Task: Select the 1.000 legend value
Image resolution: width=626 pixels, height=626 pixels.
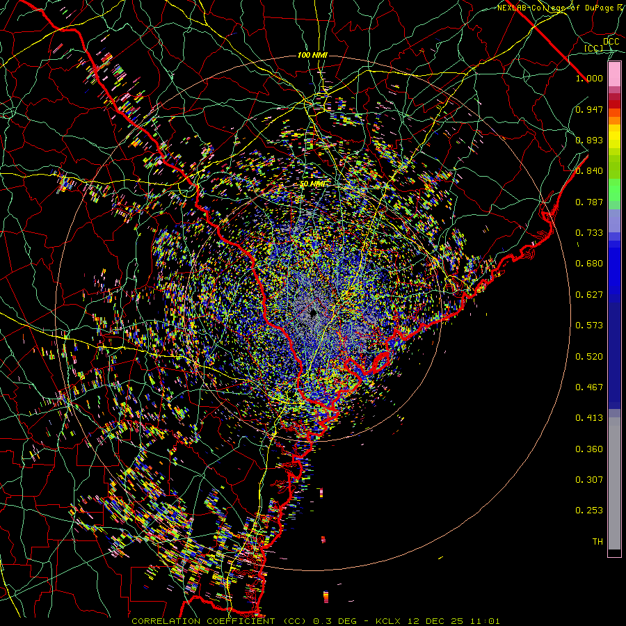Action: [589, 78]
